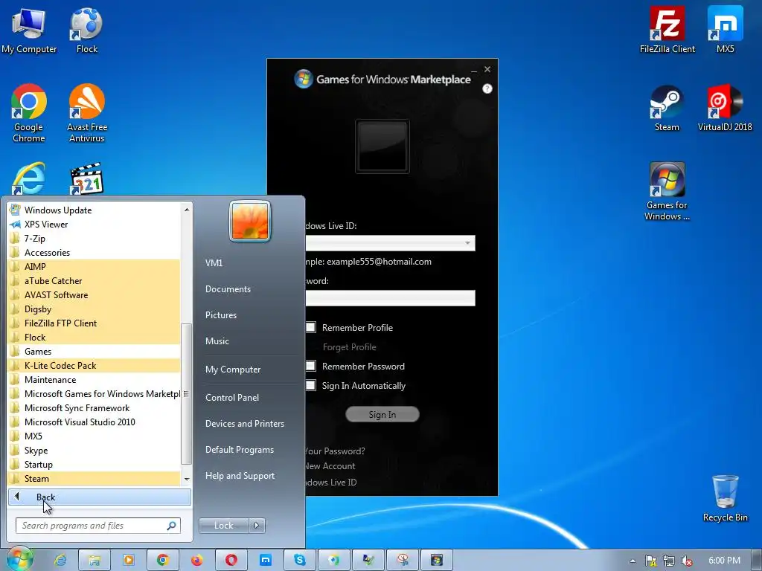This screenshot has height=571, width=762.
Task: Launch MX5 browser desktop shortcut
Action: [725, 30]
